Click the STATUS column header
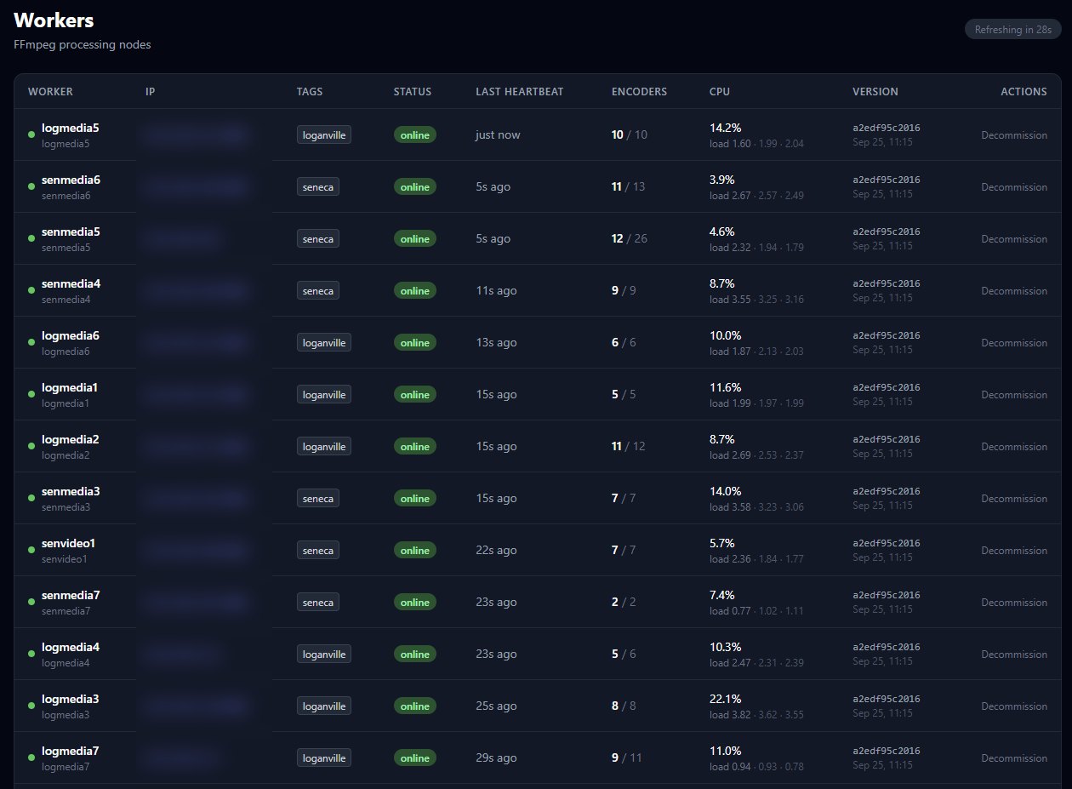1072x789 pixels. click(x=413, y=92)
